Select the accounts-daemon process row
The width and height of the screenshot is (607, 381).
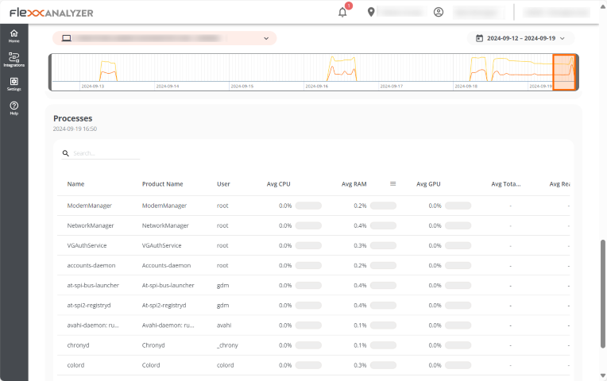(x=314, y=265)
